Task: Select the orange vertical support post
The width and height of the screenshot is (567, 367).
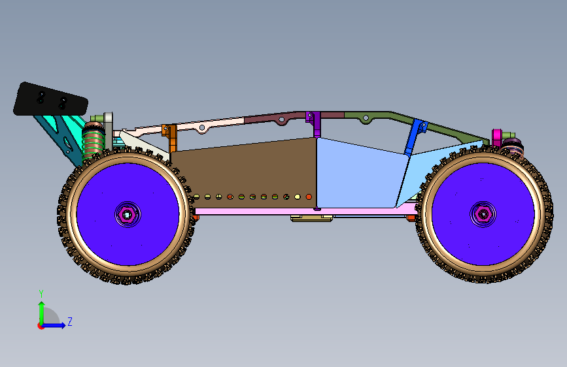Action: pos(172,138)
